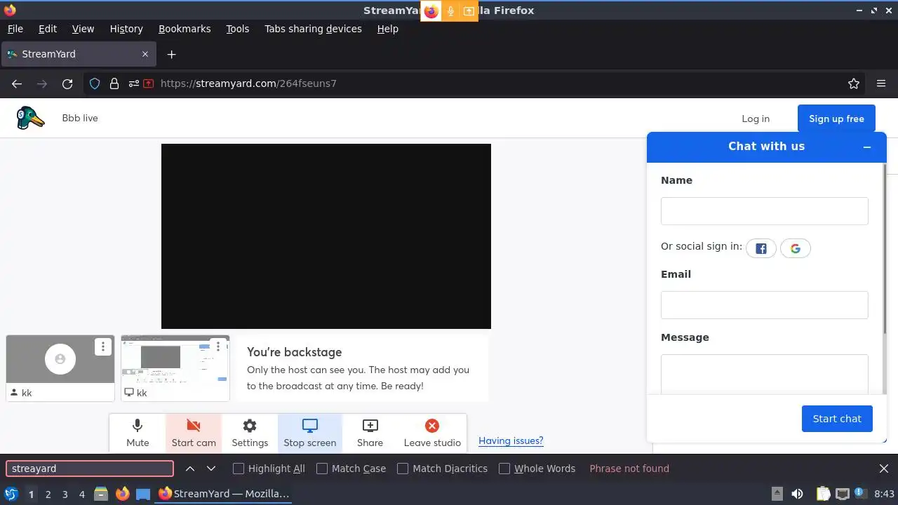The height and width of the screenshot is (505, 898).
Task: Go to previous find result arrow
Action: pos(190,469)
